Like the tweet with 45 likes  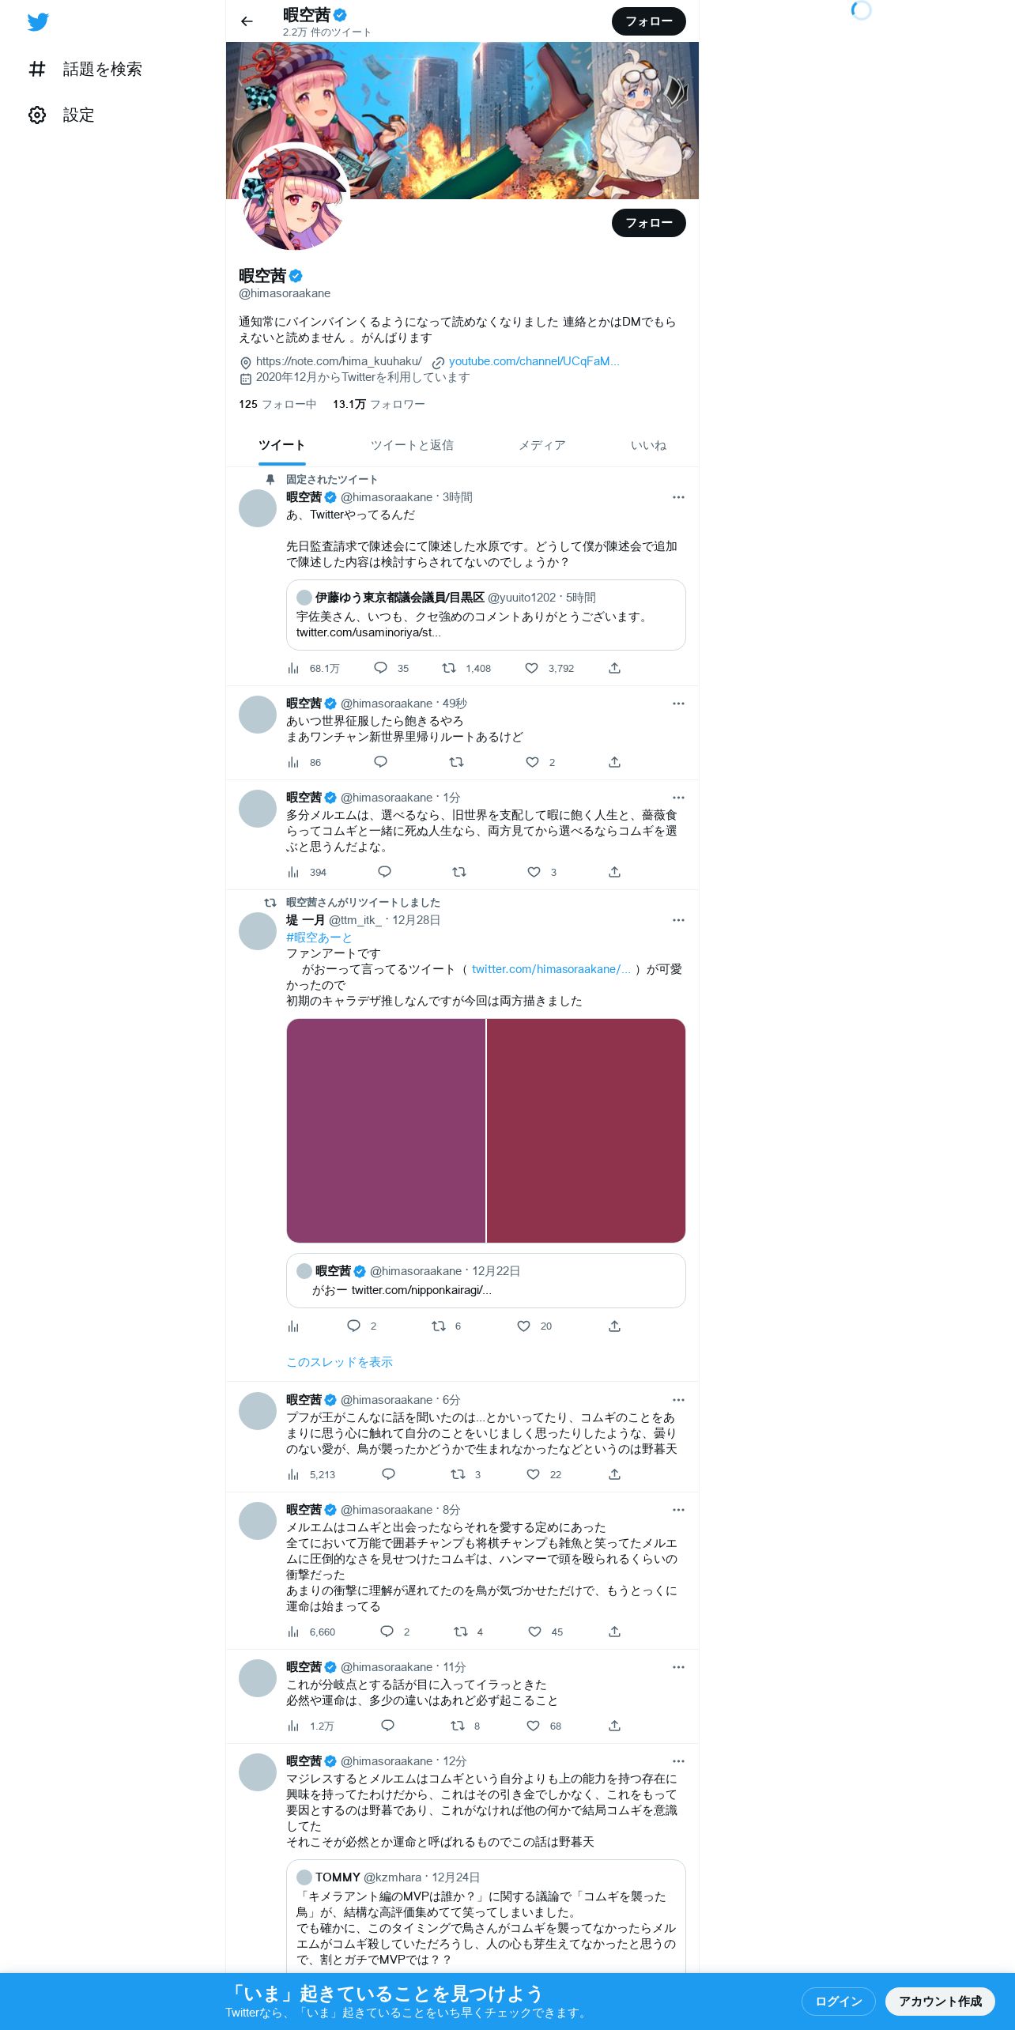[x=535, y=1632]
